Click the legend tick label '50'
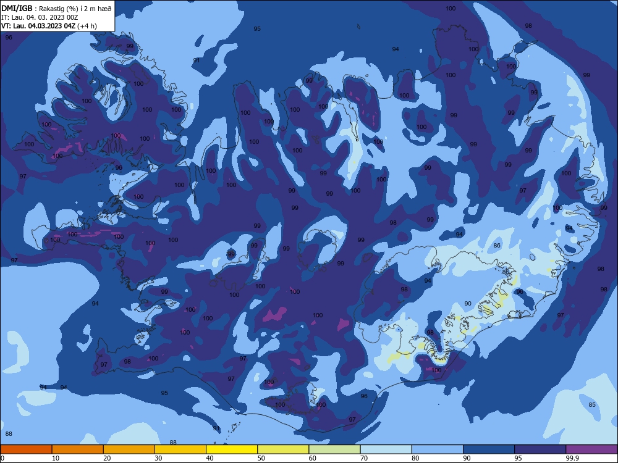 tap(261, 458)
